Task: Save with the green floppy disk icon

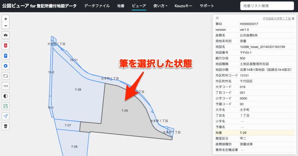Action: 6,106
